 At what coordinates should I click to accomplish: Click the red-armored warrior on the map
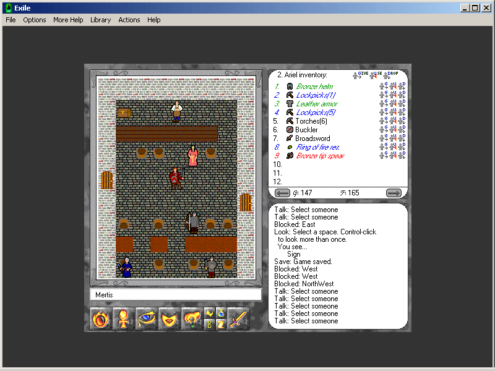coord(176,178)
